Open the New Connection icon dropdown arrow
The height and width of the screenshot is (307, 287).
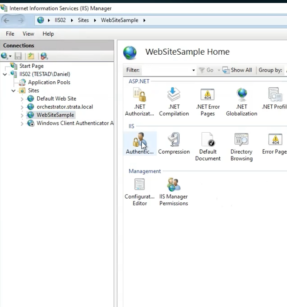10,56
